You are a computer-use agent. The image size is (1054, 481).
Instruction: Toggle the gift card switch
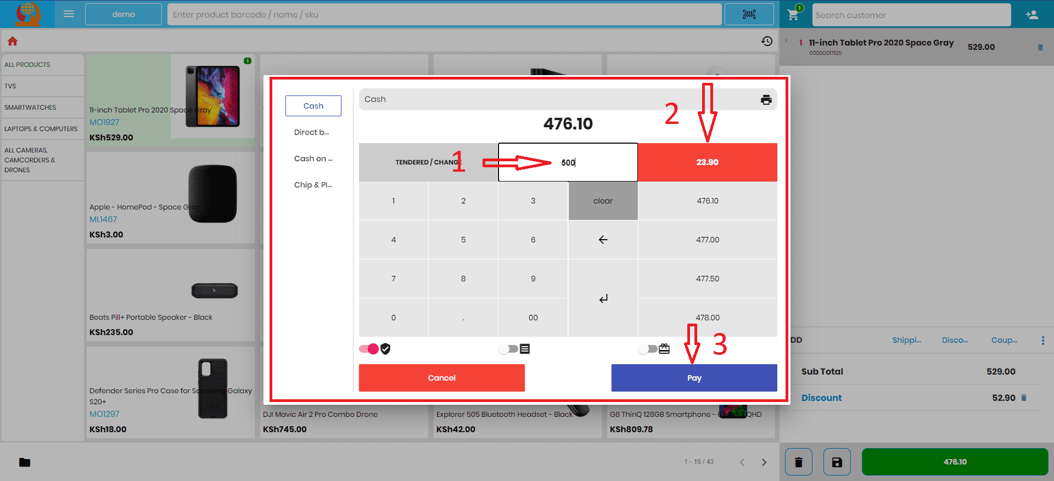coord(648,349)
